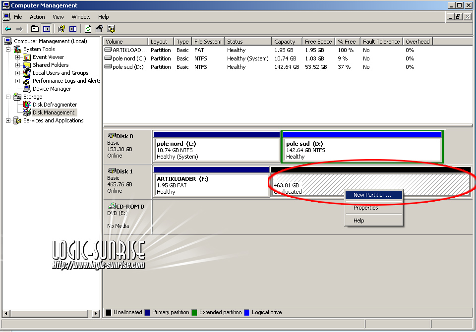This screenshot has width=476, height=332.
Task: Expand Services and Applications node
Action: coord(8,120)
